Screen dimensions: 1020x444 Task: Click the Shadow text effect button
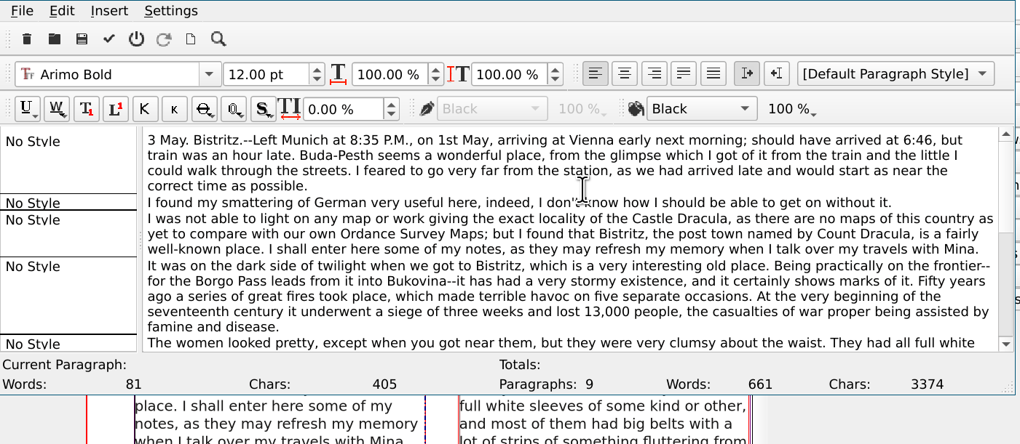point(262,109)
